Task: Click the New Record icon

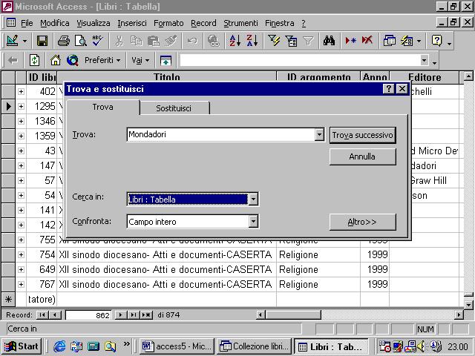Action: coord(350,41)
